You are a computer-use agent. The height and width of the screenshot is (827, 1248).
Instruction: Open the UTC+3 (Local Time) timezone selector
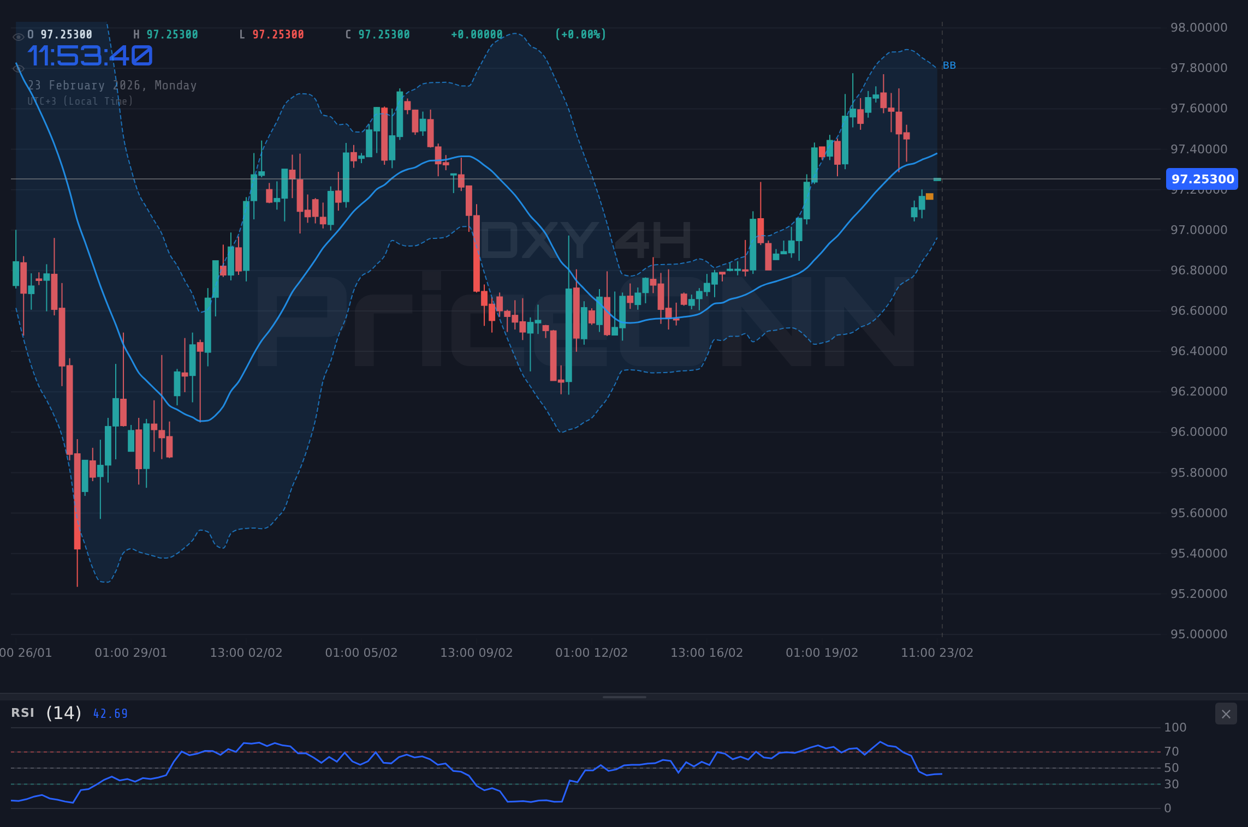pos(80,101)
